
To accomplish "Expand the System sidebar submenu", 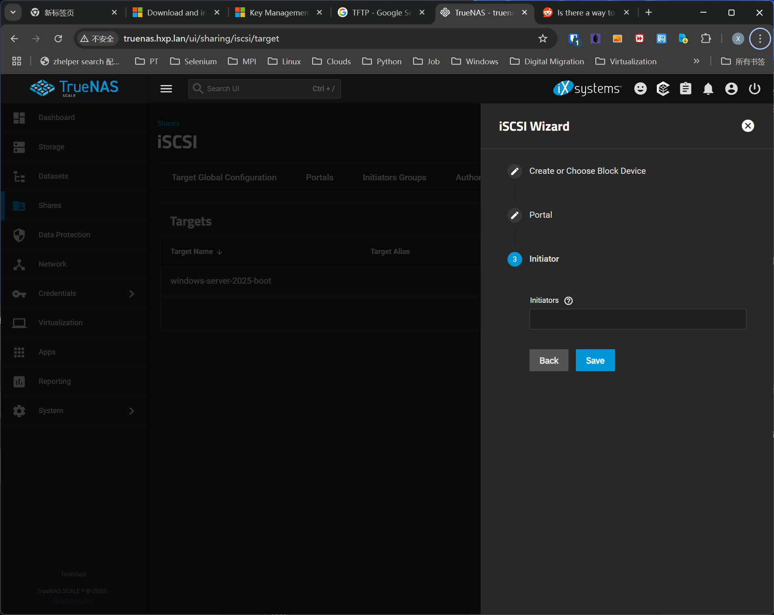I will point(131,411).
